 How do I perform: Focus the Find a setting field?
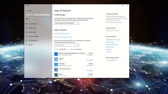(x=38, y=15)
